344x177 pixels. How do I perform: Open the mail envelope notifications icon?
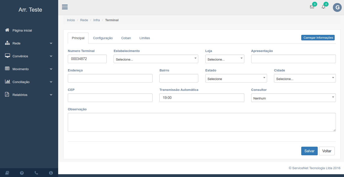point(312,7)
